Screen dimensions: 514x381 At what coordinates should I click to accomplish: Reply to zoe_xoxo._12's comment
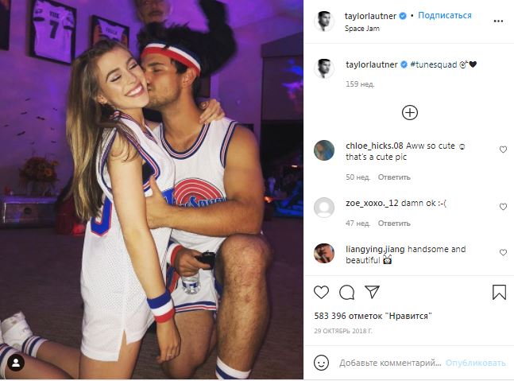click(x=393, y=224)
